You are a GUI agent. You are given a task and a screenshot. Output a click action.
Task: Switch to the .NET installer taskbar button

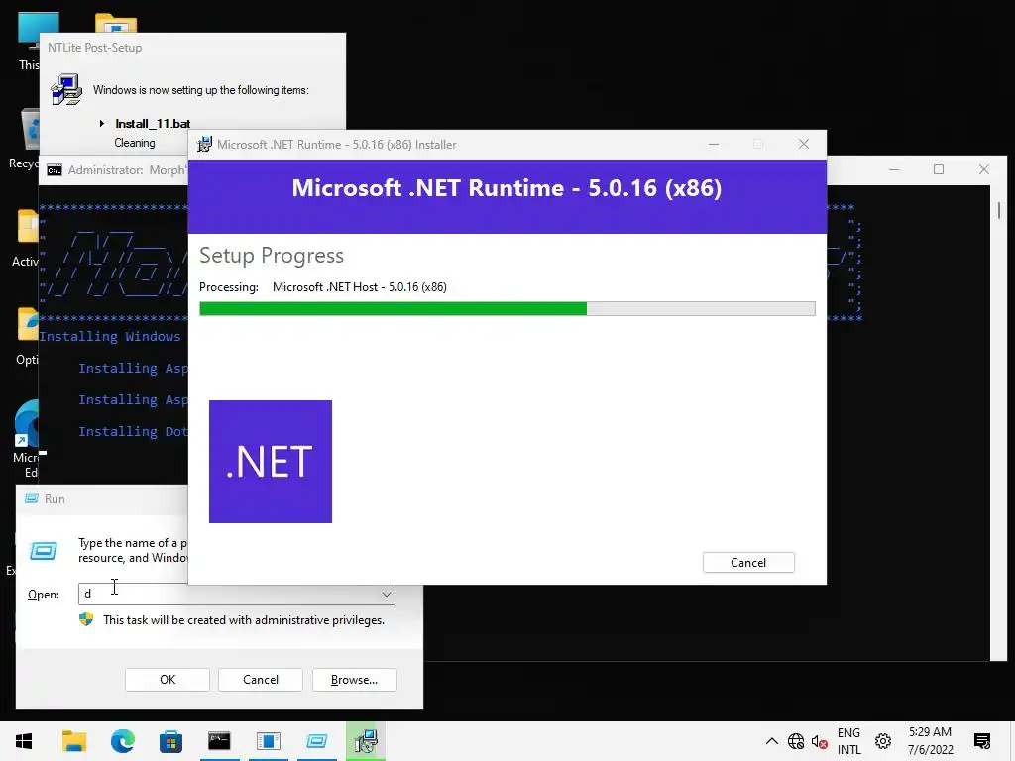(x=365, y=741)
